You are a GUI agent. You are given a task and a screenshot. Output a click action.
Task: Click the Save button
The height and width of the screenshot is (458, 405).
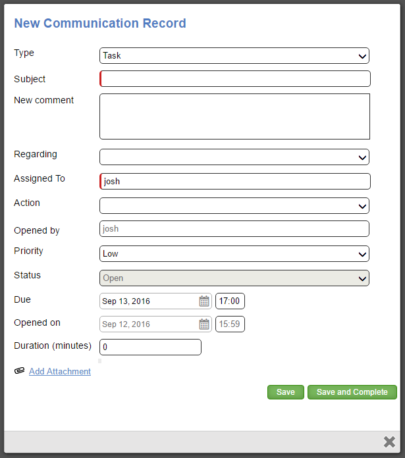[285, 392]
